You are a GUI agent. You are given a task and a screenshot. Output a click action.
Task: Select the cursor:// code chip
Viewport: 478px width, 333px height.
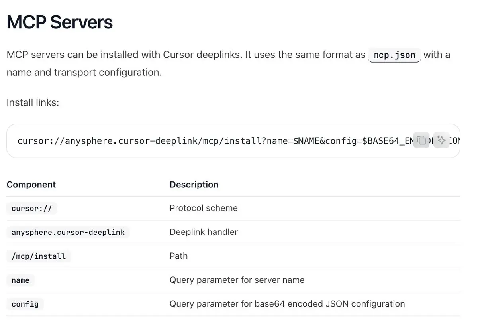[32, 208]
